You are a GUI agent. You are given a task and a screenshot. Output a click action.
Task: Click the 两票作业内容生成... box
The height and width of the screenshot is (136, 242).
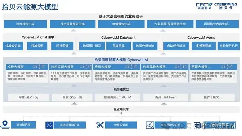217,24
